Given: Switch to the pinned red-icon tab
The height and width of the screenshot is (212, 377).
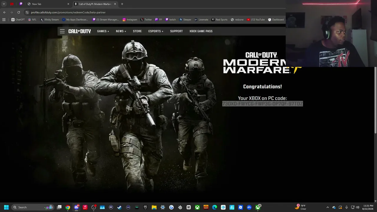Looking at the screenshot, I should [12, 4].
